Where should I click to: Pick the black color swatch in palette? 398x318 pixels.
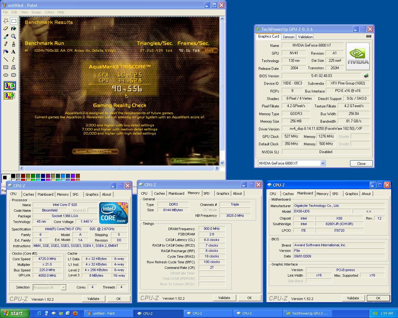coord(13,176)
